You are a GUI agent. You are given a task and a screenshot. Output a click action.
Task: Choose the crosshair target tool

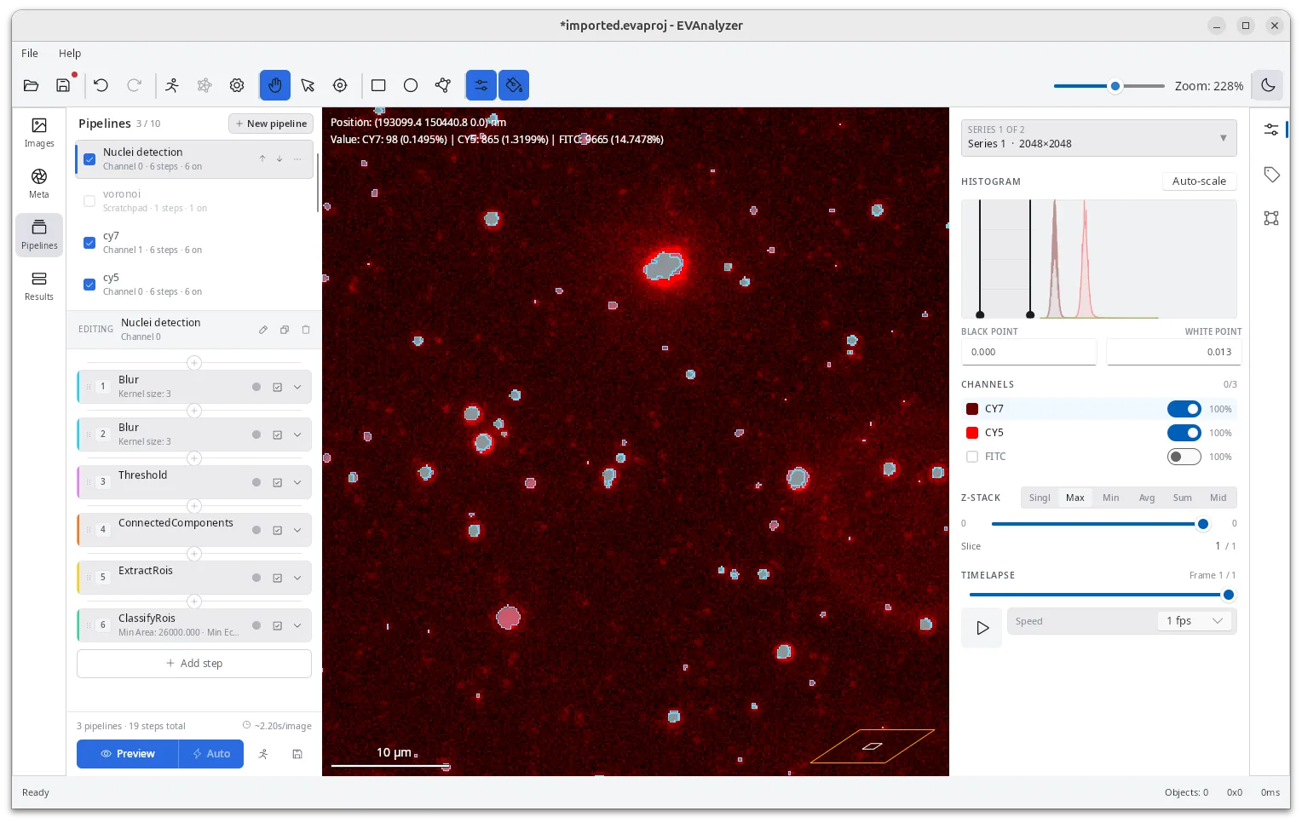340,85
